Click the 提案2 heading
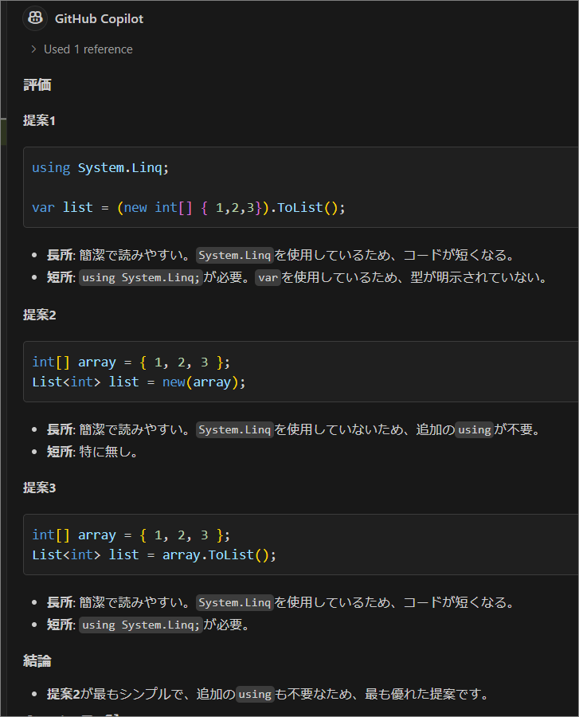Screen dimensions: 579x717 coord(40,315)
